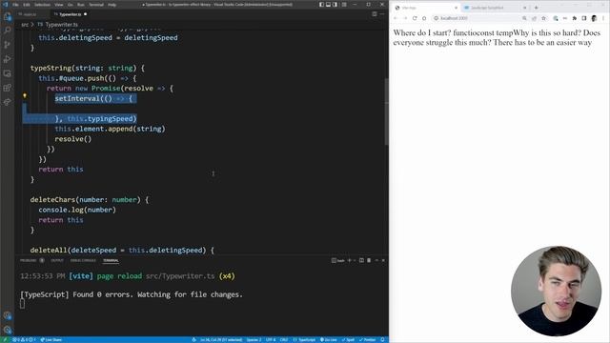Click Go Live in status bar
The image size is (610, 343).
pos(328,339)
